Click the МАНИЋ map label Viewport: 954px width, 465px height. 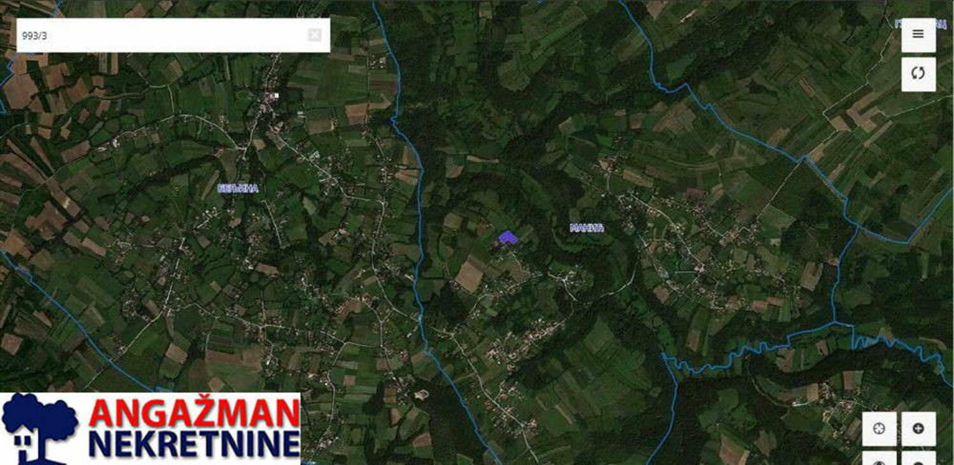point(586,227)
